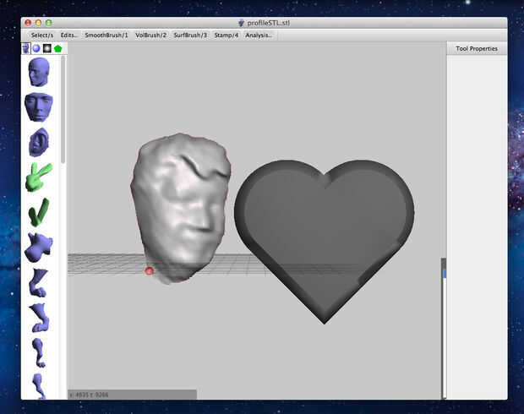Screen dimensions: 524x414
Task: Click the red pivot sphere on face model
Action: pyautogui.click(x=150, y=271)
